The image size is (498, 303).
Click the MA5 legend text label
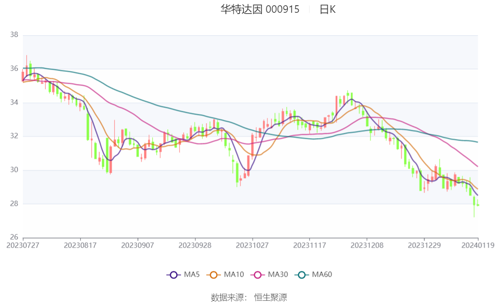pyautogui.click(x=191, y=275)
